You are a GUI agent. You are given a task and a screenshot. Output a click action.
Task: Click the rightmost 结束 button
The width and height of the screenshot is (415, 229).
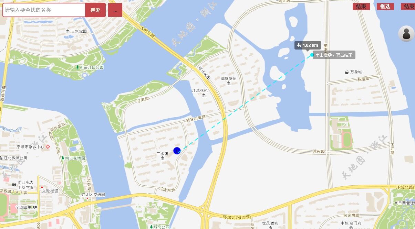tap(408, 7)
